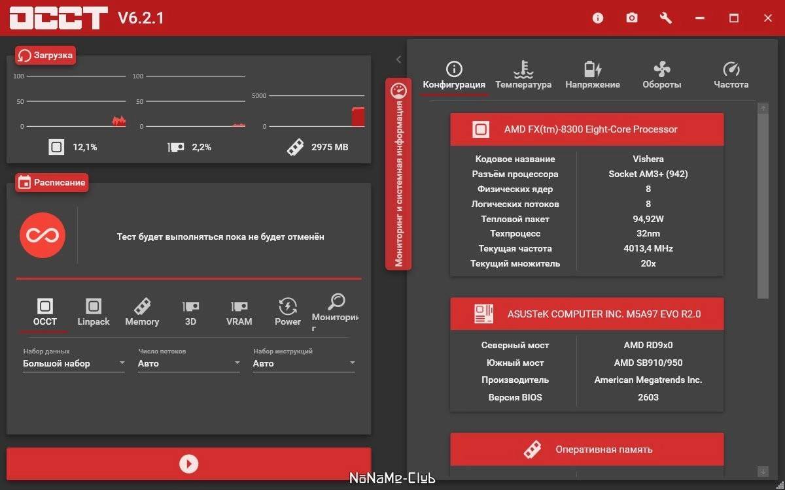Viewport: 785px width, 490px height.
Task: Choose the 3D GPU test
Action: point(190,312)
